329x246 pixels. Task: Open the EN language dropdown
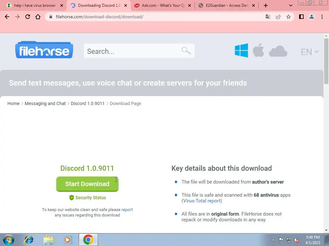pyautogui.click(x=309, y=52)
